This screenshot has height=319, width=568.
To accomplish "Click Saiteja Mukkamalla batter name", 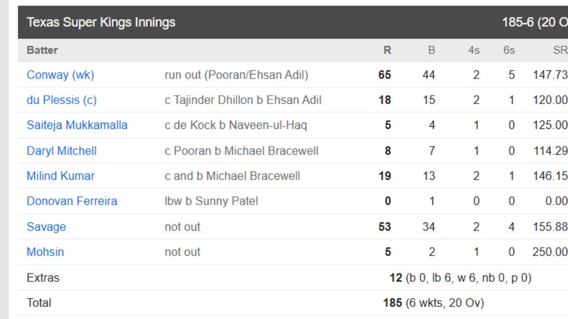I will 77,125.
